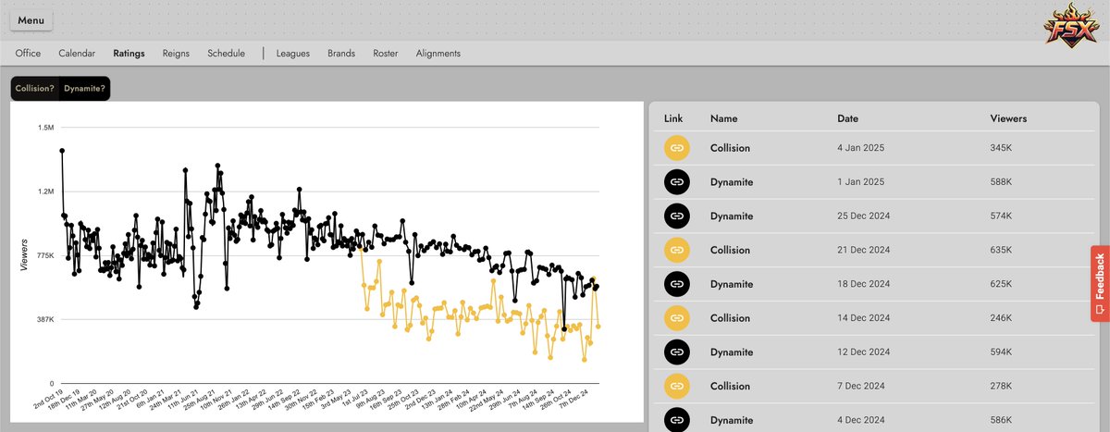Switch to the Calendar tab
Screen dimensions: 1110x432
click(x=77, y=54)
